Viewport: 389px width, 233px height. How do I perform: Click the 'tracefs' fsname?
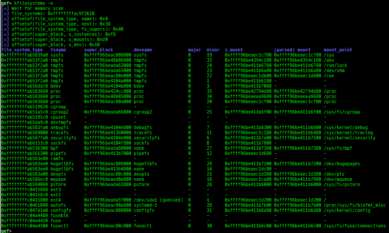click(60, 132)
